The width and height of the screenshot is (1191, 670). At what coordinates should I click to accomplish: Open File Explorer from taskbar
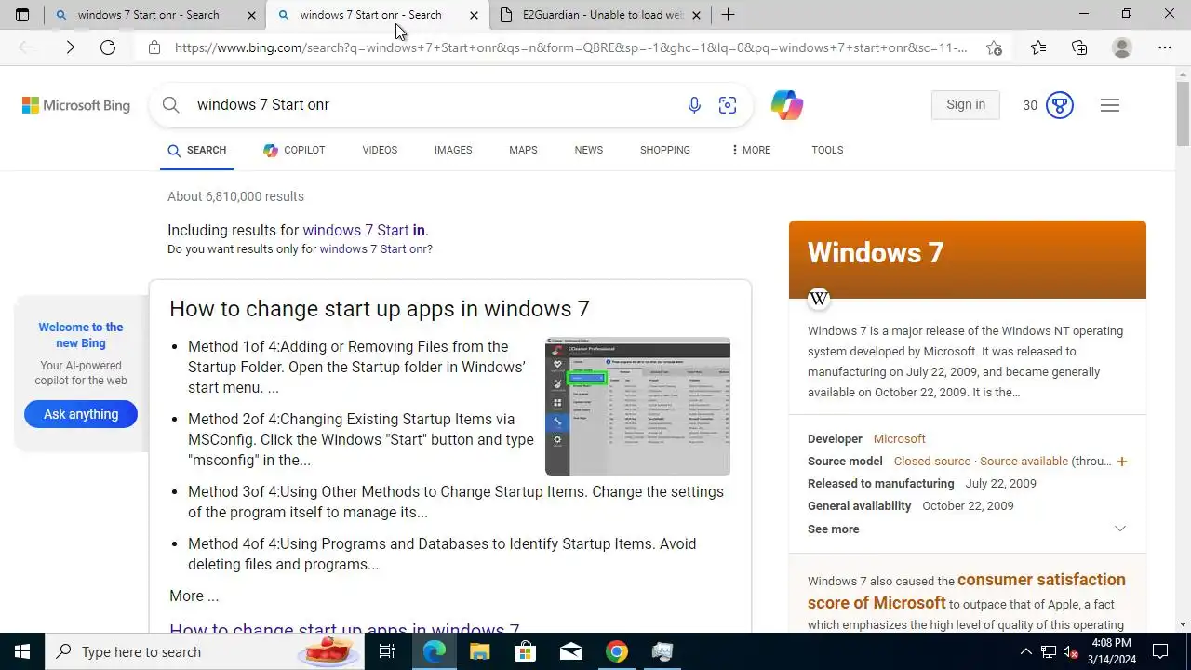479,651
